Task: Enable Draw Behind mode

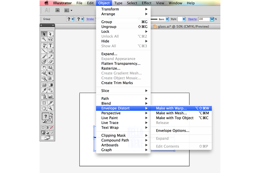Action: [x=47, y=133]
